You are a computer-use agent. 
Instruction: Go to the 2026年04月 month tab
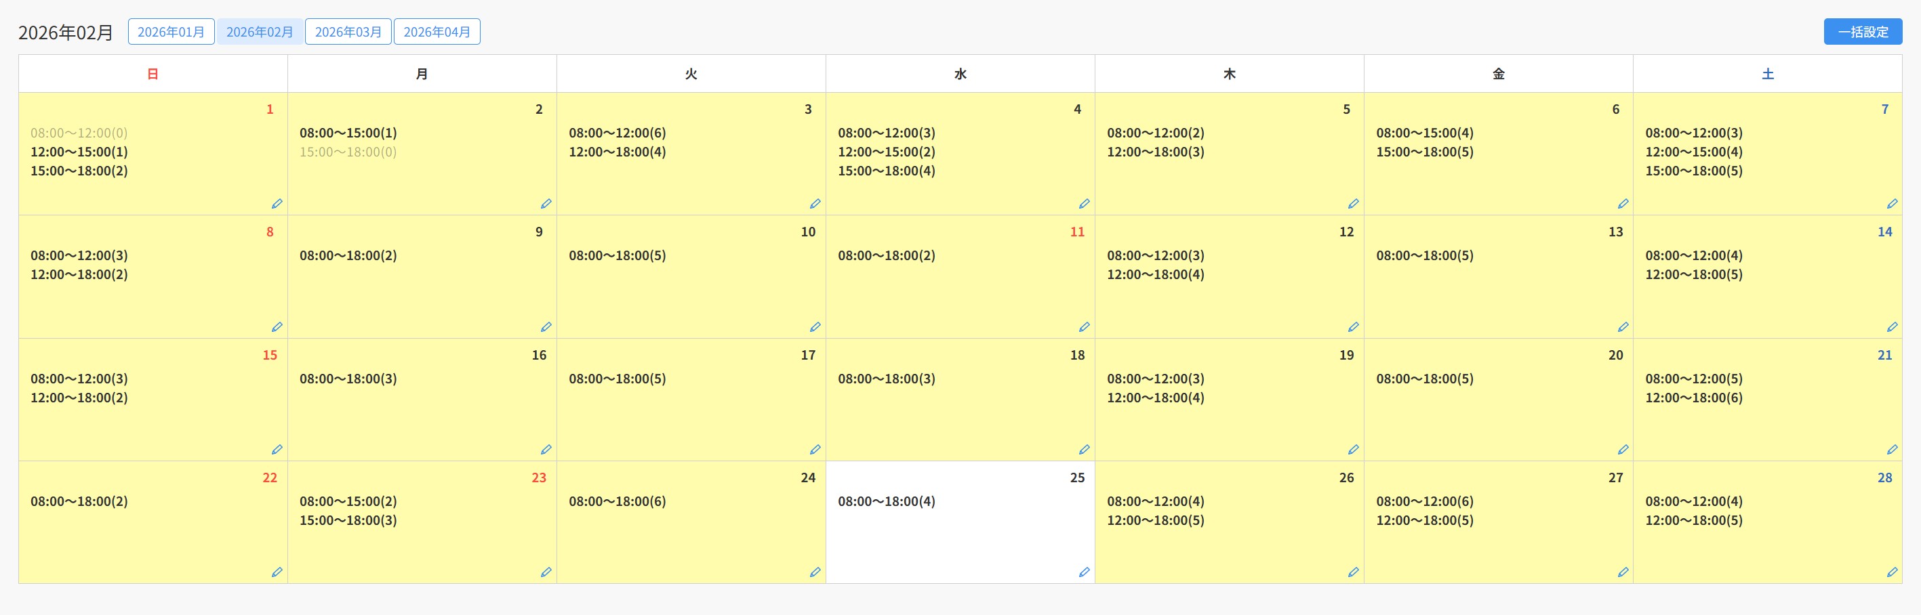point(437,32)
